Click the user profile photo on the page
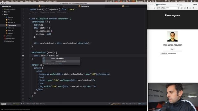The height and width of the screenshot is (111, 198). tap(172, 36)
